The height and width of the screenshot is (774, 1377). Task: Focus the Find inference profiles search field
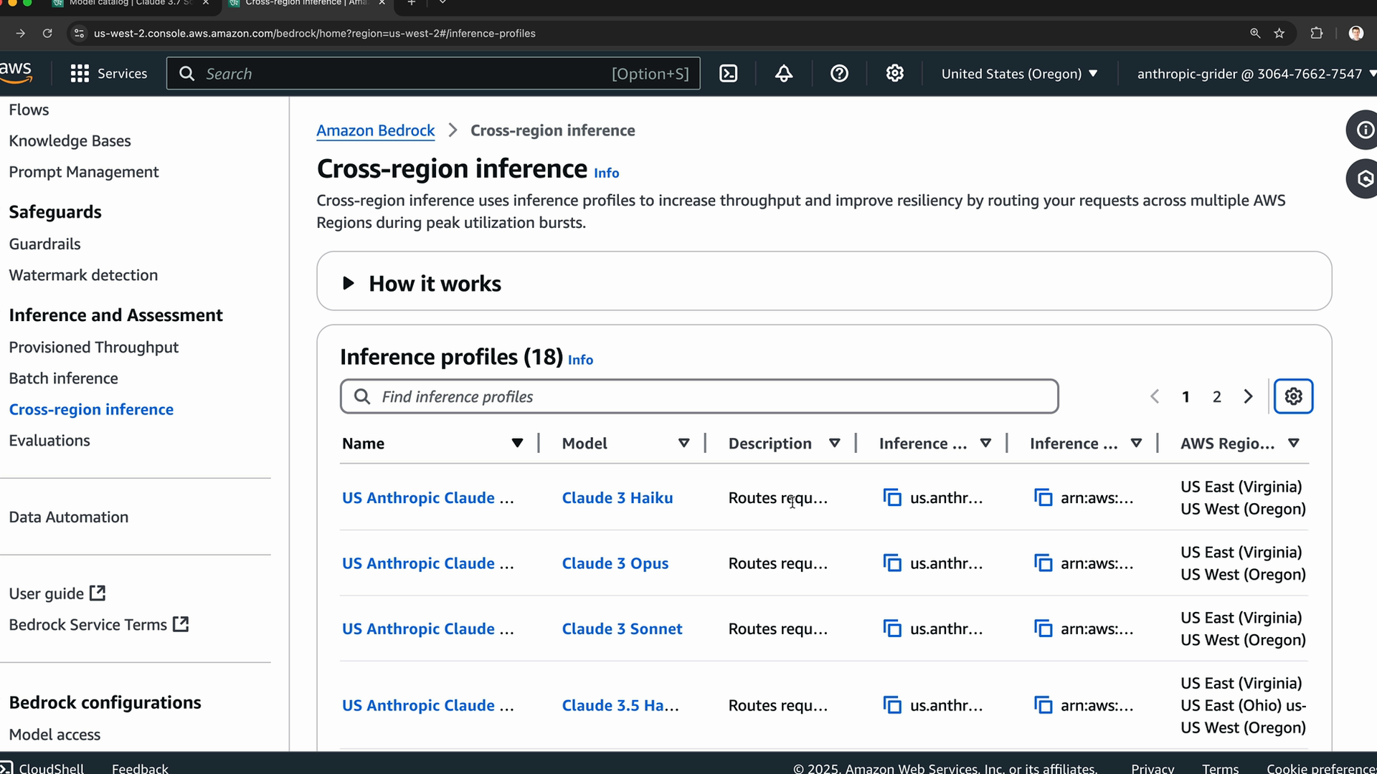click(699, 396)
